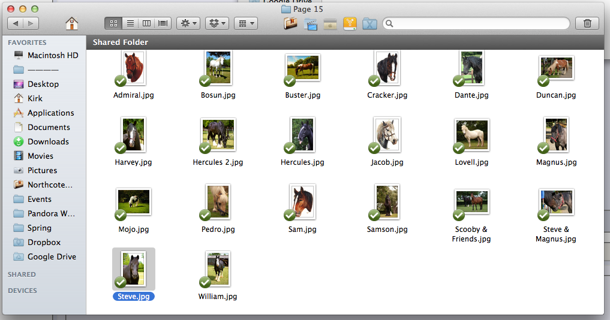Viewport: 610px width, 320px height.
Task: Select the Harvey.jpg file icon
Action: tap(133, 135)
